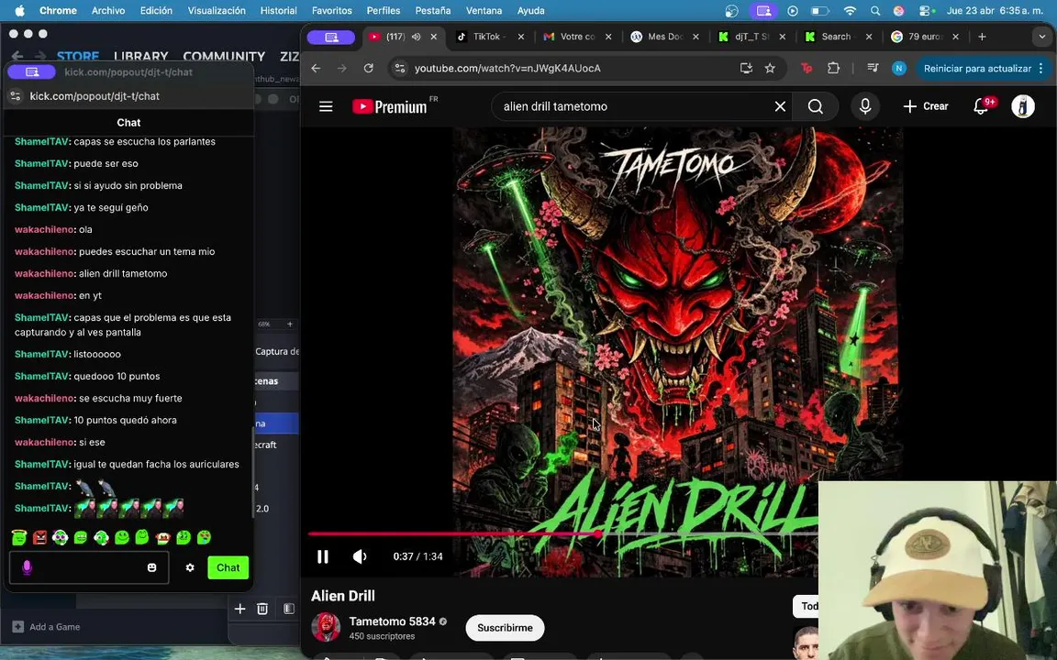Click the YouTube search magnifier button
Screen dimensions: 1057x660
[815, 106]
